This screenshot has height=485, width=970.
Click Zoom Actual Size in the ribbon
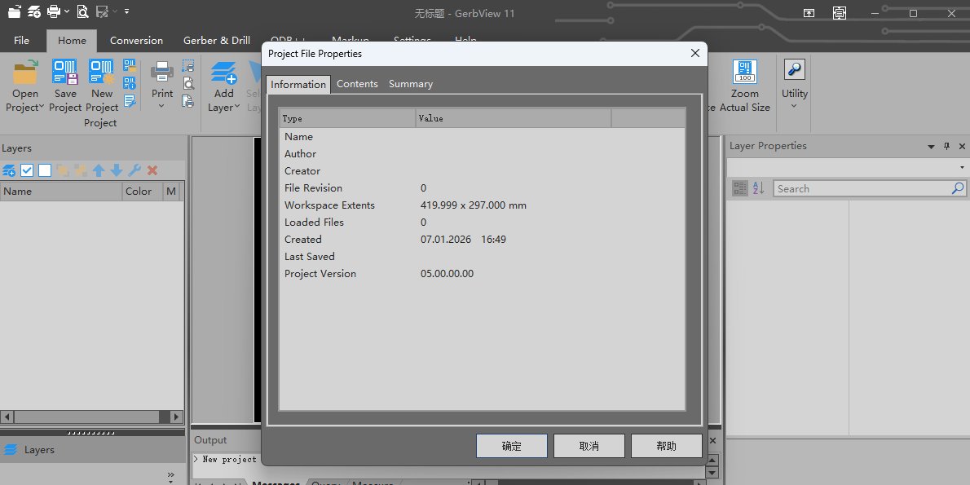744,87
